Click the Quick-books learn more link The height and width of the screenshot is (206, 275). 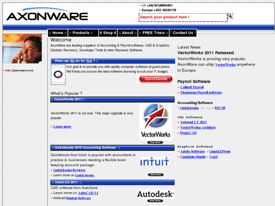click(84, 175)
